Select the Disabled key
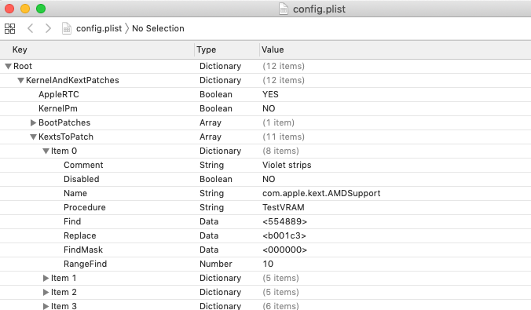This screenshot has width=531, height=310. [81, 180]
